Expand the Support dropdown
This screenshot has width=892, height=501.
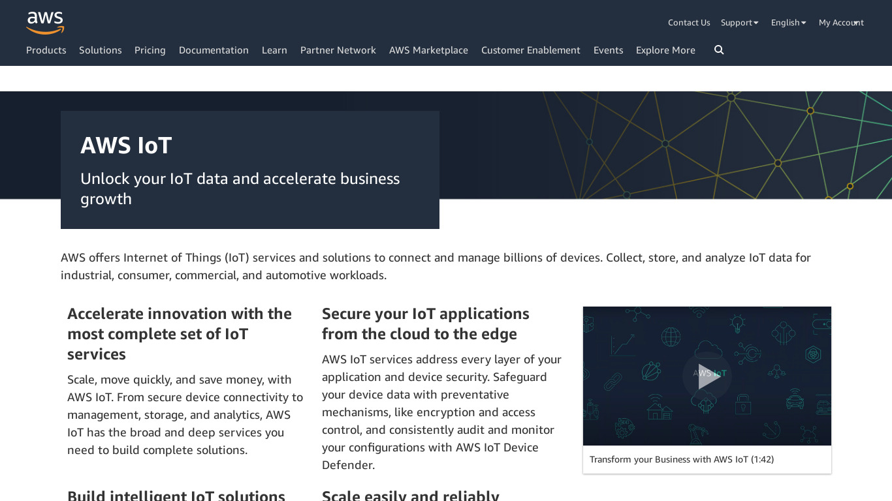(x=740, y=23)
